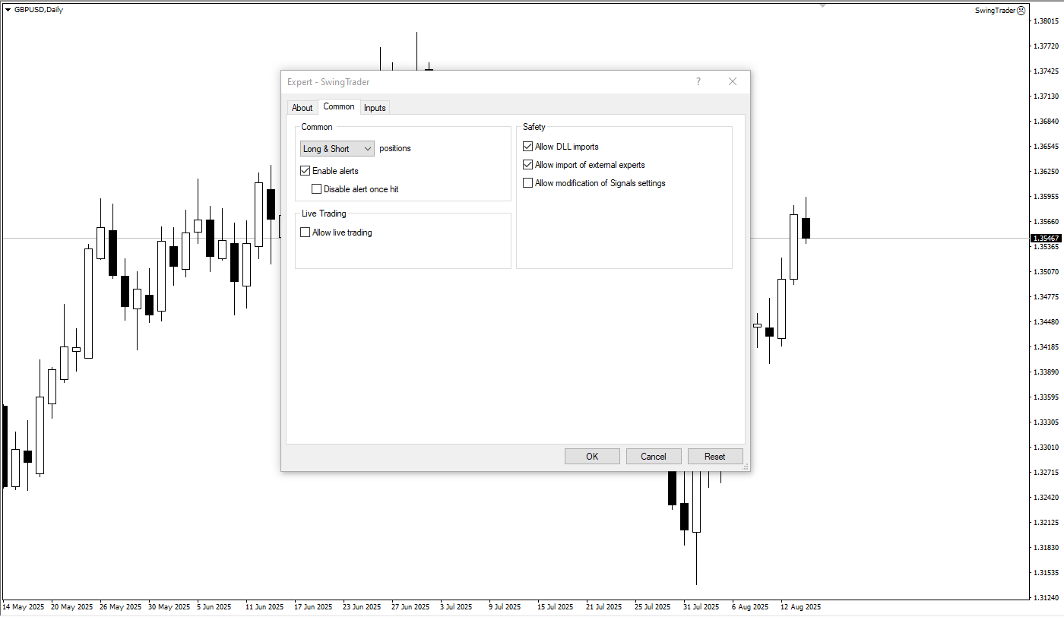Click the 1.31240 price axis label
1064x617 pixels.
pos(1047,597)
